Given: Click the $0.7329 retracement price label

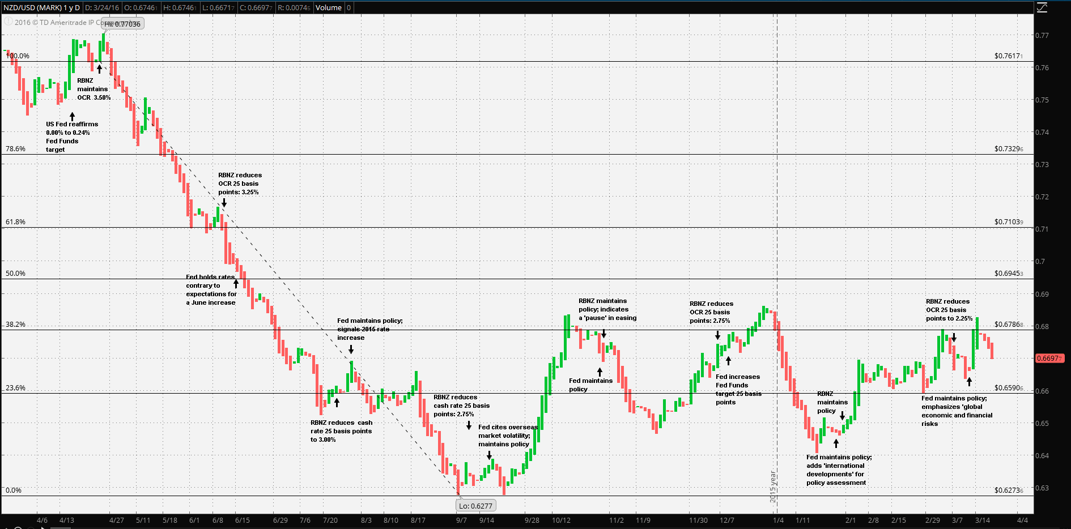Looking at the screenshot, I should [x=1009, y=149].
